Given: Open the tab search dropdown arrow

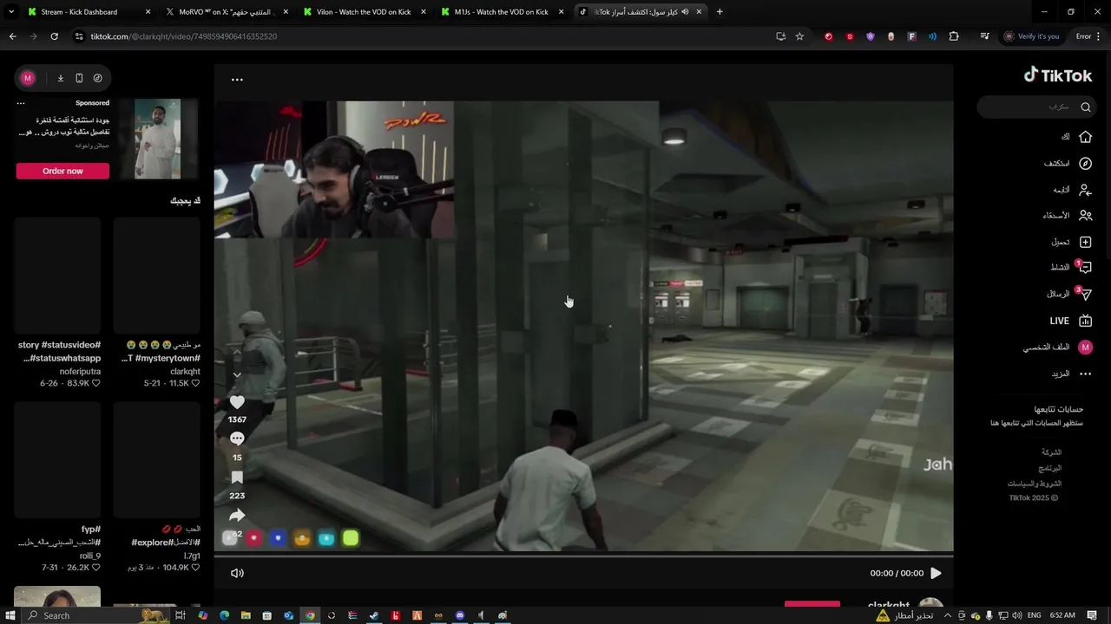Looking at the screenshot, I should pos(11,12).
